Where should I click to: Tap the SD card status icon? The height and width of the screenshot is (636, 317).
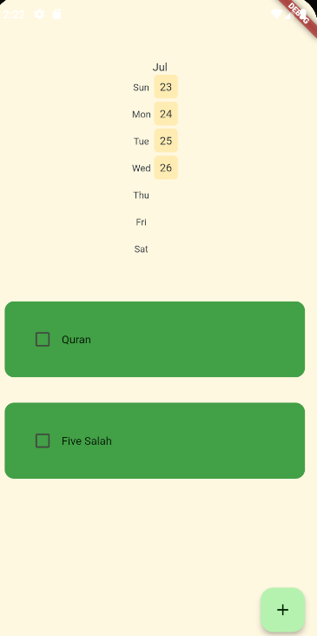(x=56, y=15)
